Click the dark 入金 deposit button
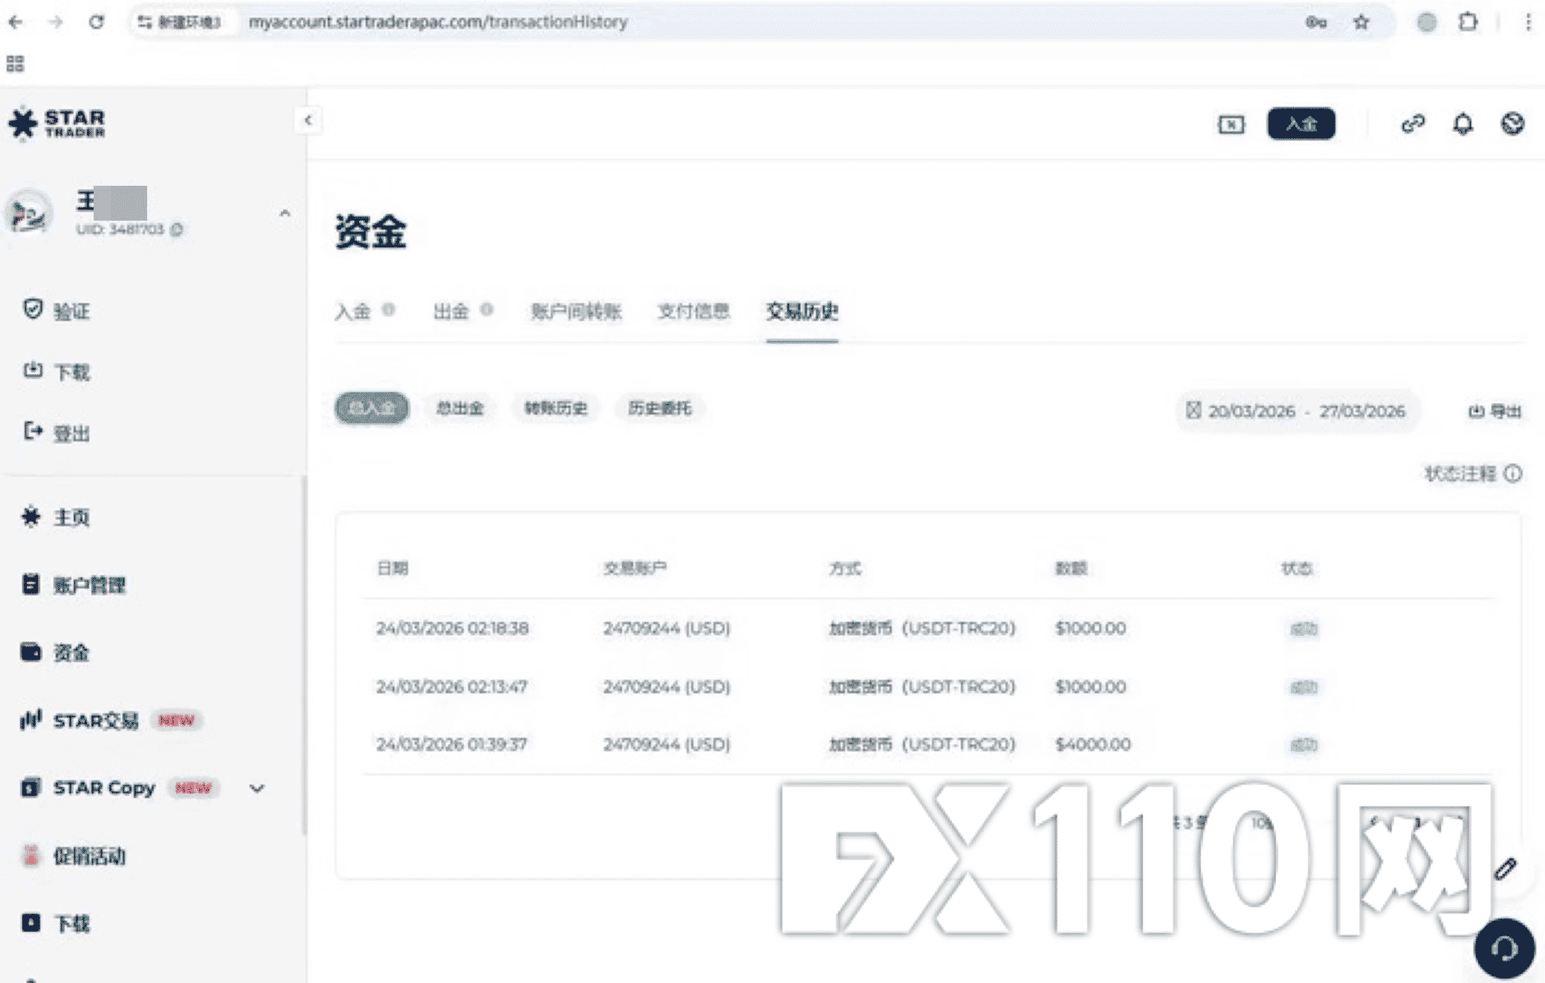 click(1301, 123)
